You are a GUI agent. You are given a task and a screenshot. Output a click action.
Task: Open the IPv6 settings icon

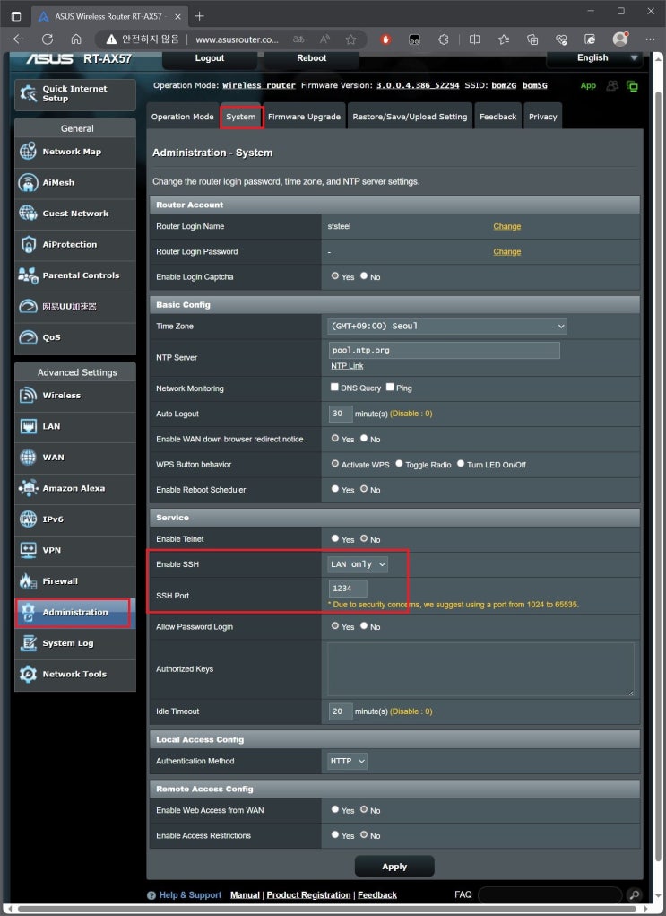[x=28, y=519]
